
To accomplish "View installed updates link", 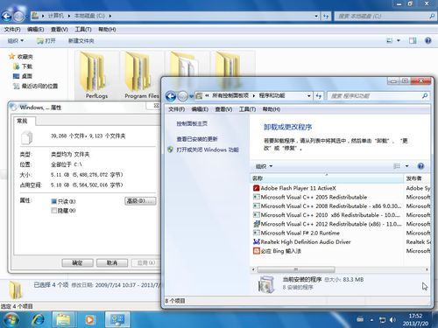I will [197, 139].
